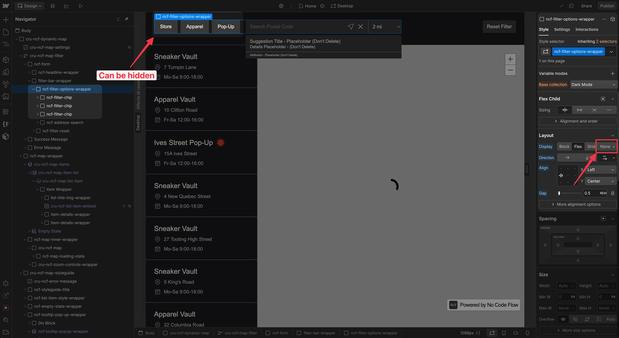Screen dimensions: 619x338
Task: Open the X alignment Left dropdown
Action: [601, 170]
